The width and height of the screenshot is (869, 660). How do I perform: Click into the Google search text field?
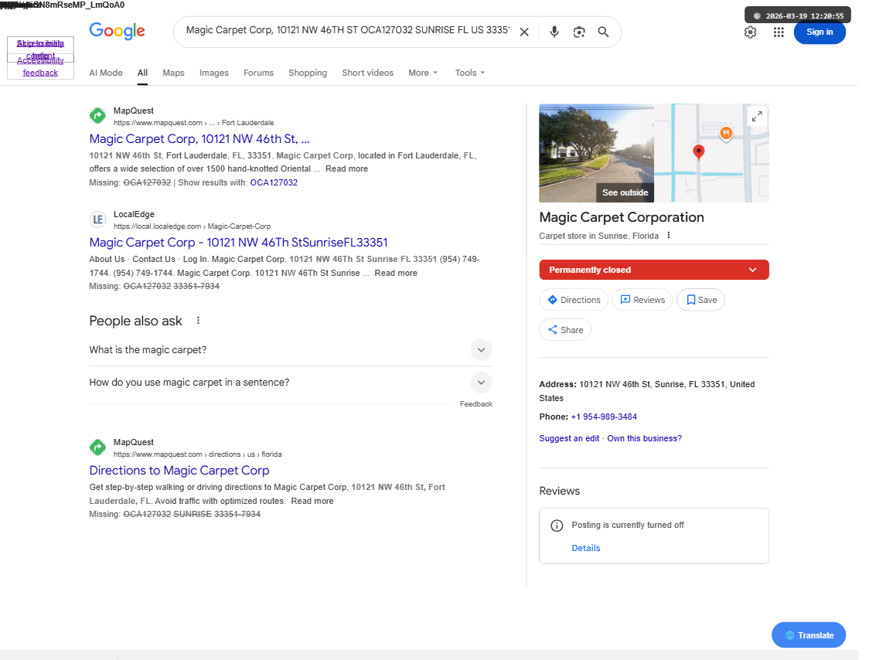point(347,30)
